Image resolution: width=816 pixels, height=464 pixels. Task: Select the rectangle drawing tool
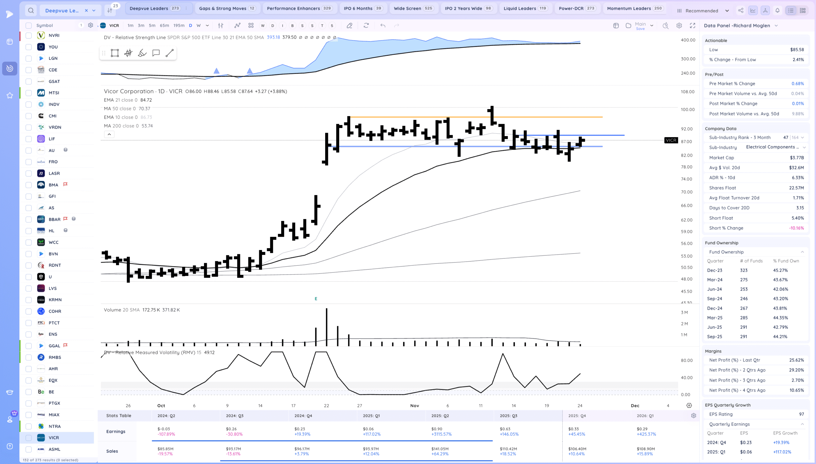[114, 53]
